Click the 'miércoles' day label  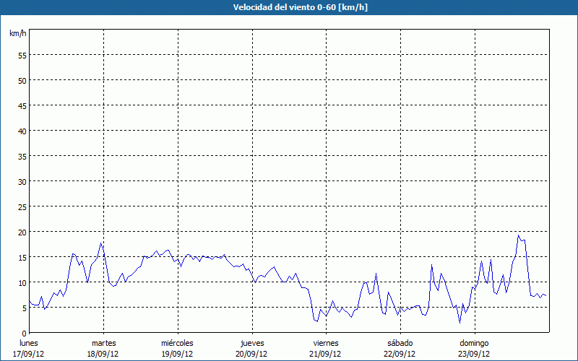pos(177,343)
